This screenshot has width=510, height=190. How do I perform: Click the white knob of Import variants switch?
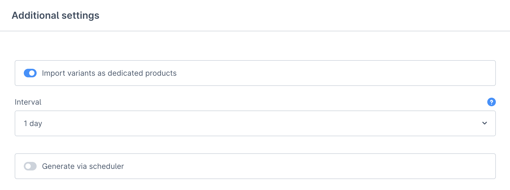click(32, 73)
